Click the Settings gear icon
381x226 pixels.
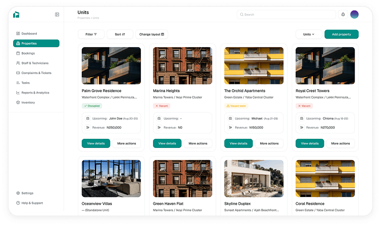click(x=18, y=193)
